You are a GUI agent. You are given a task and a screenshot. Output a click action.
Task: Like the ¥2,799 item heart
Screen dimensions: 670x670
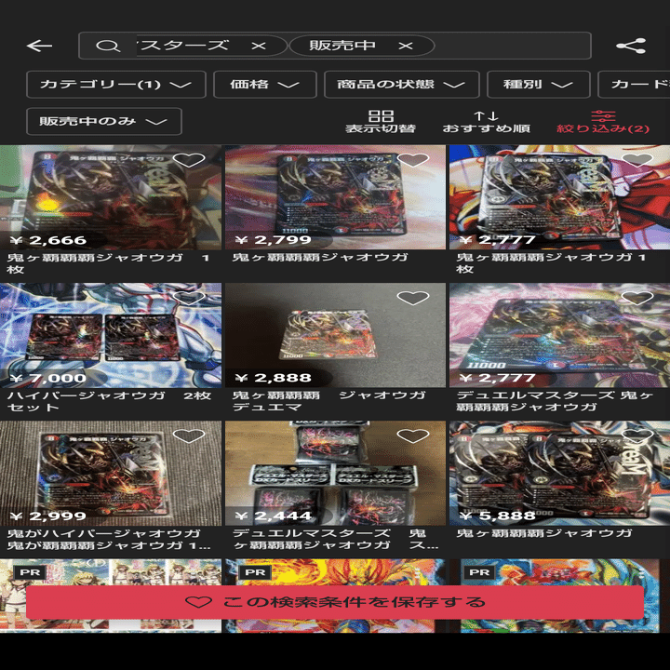tap(413, 160)
